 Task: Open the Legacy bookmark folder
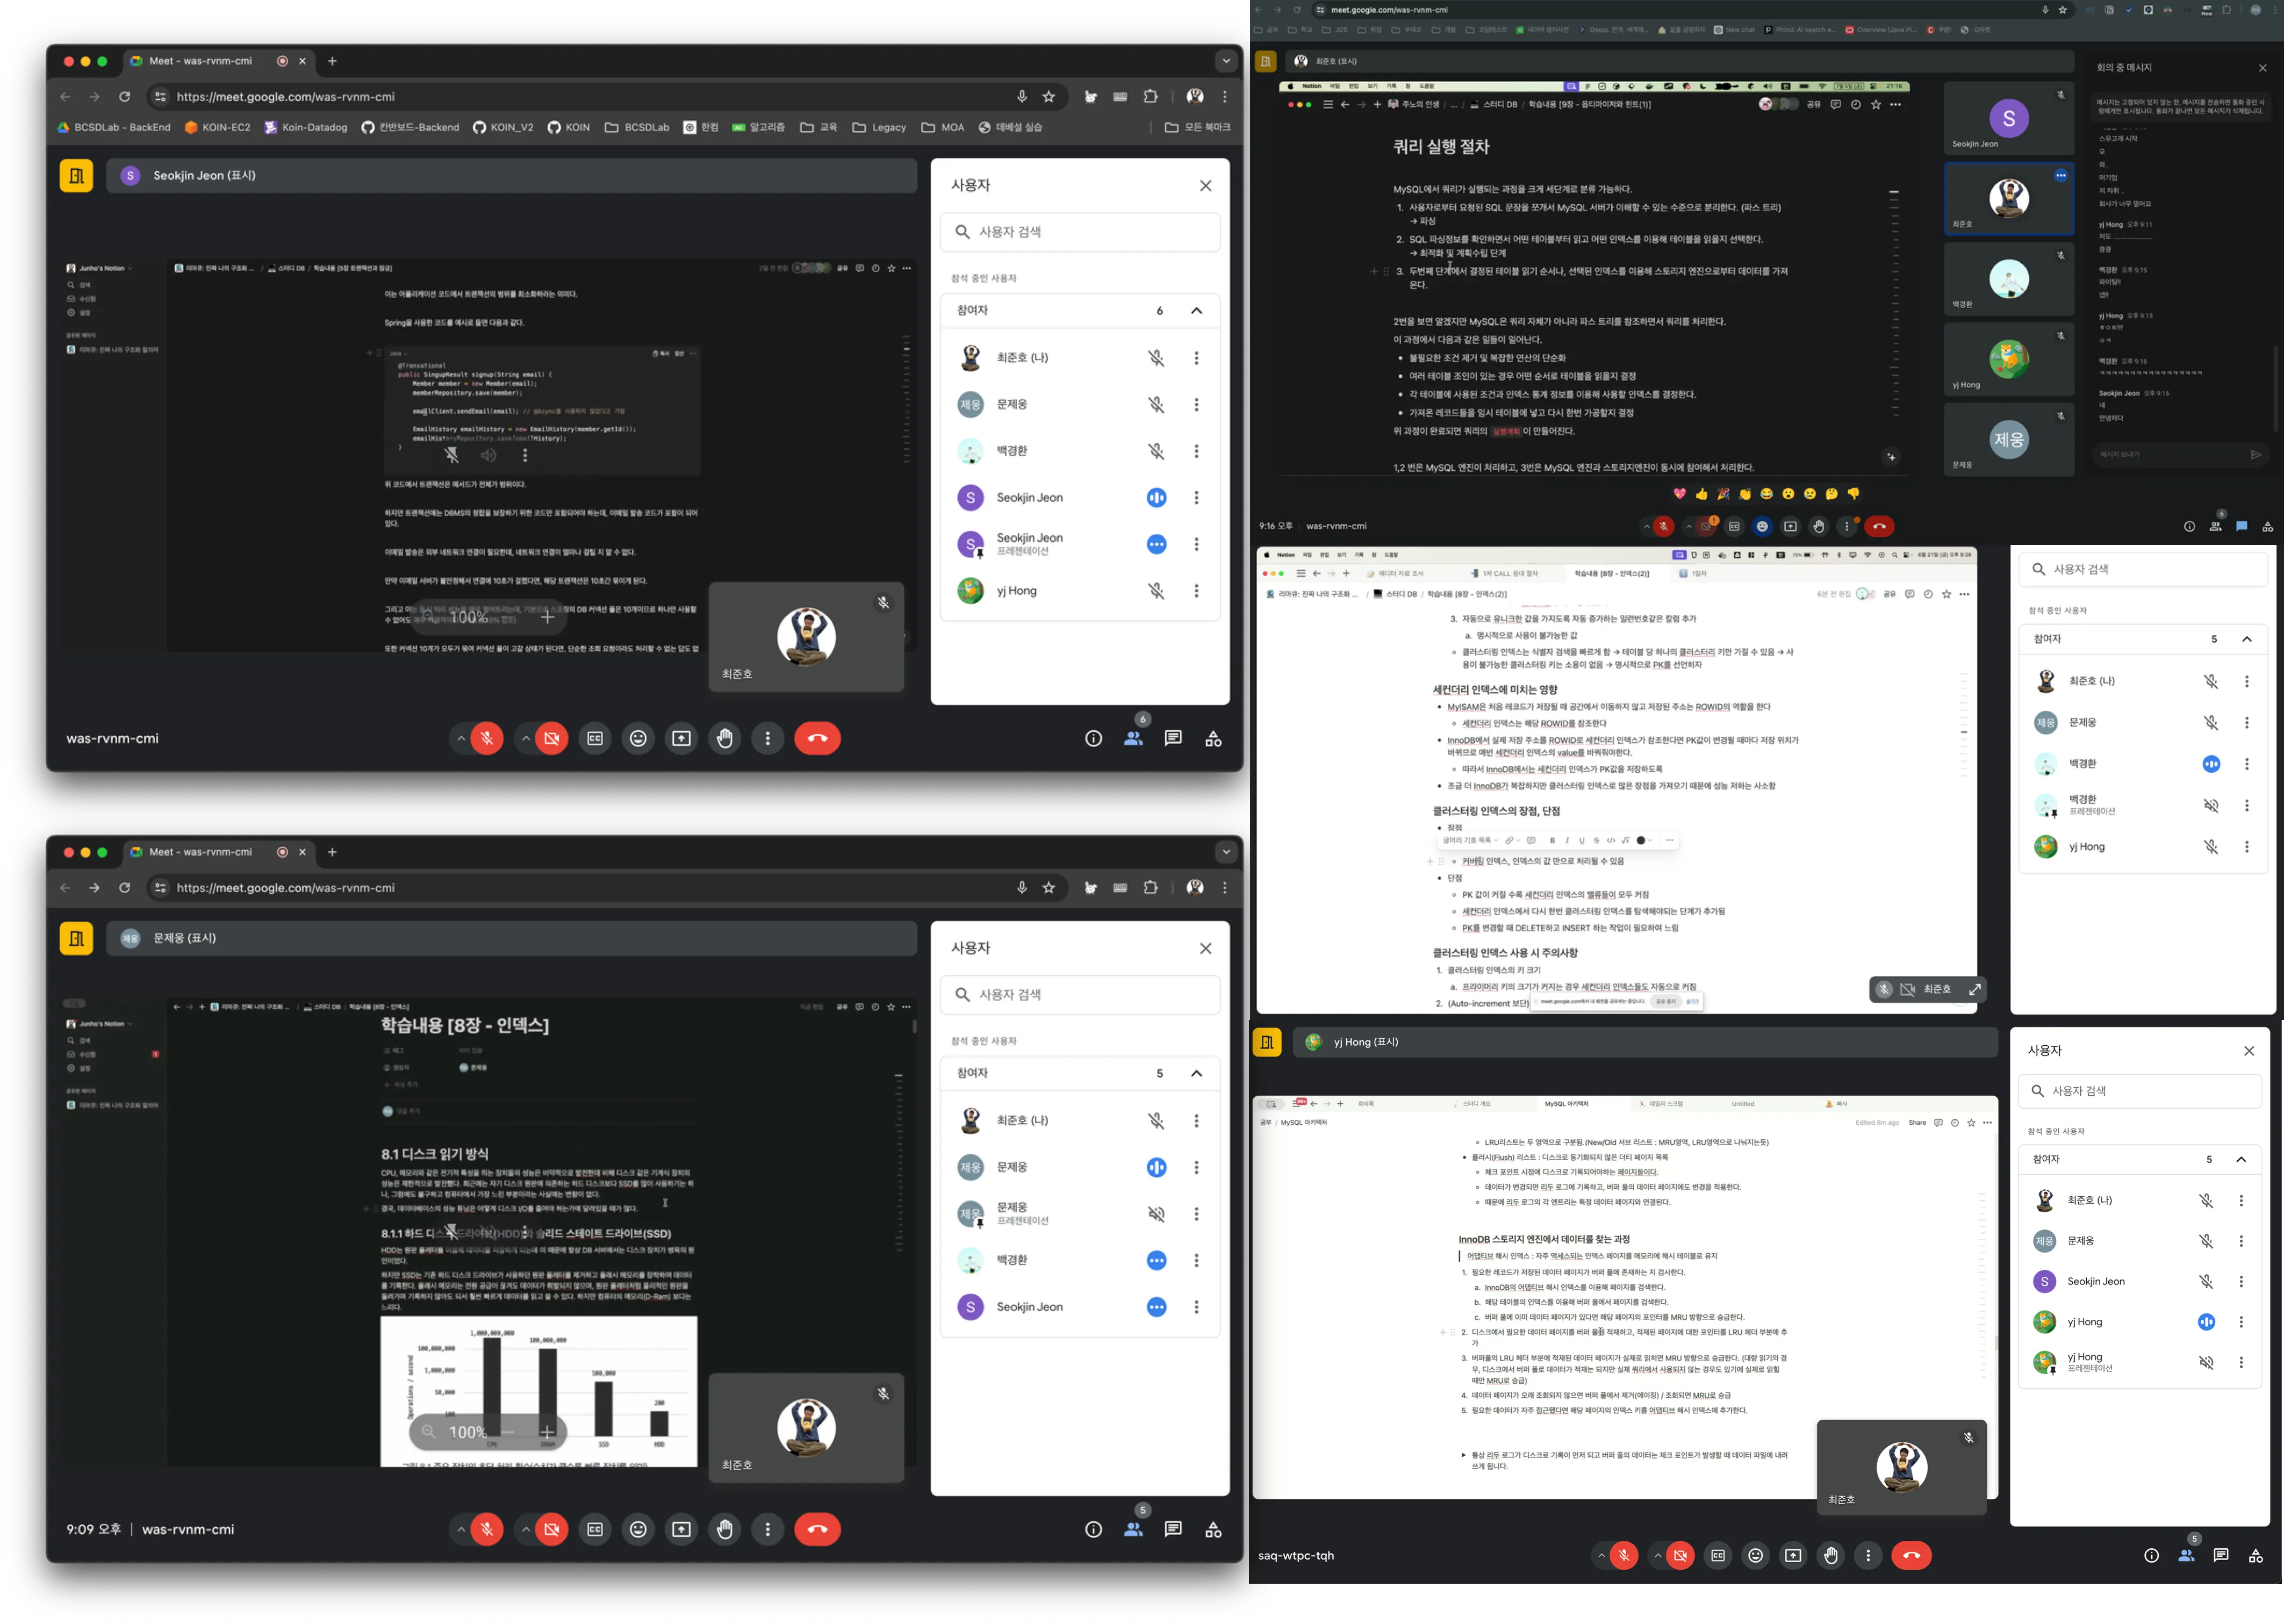pyautogui.click(x=879, y=127)
